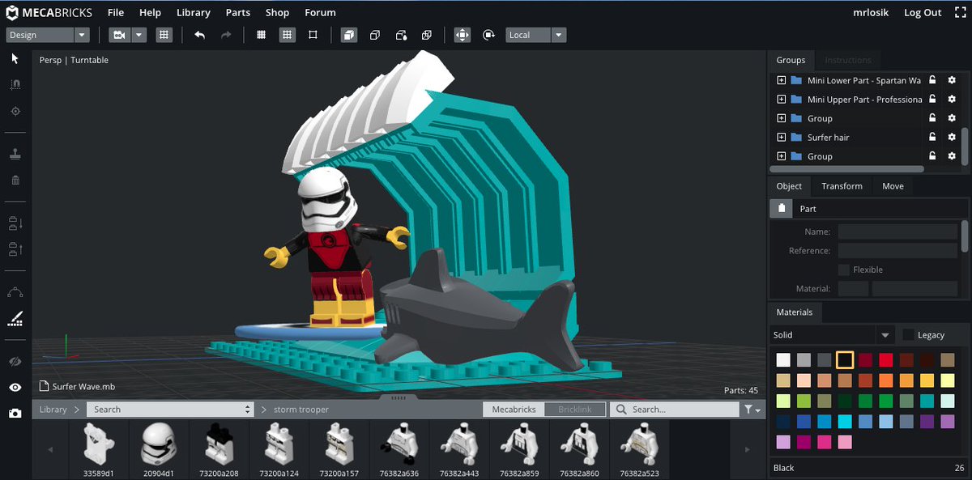The image size is (972, 480).
Task: Select the paint brush tool
Action: [15, 318]
